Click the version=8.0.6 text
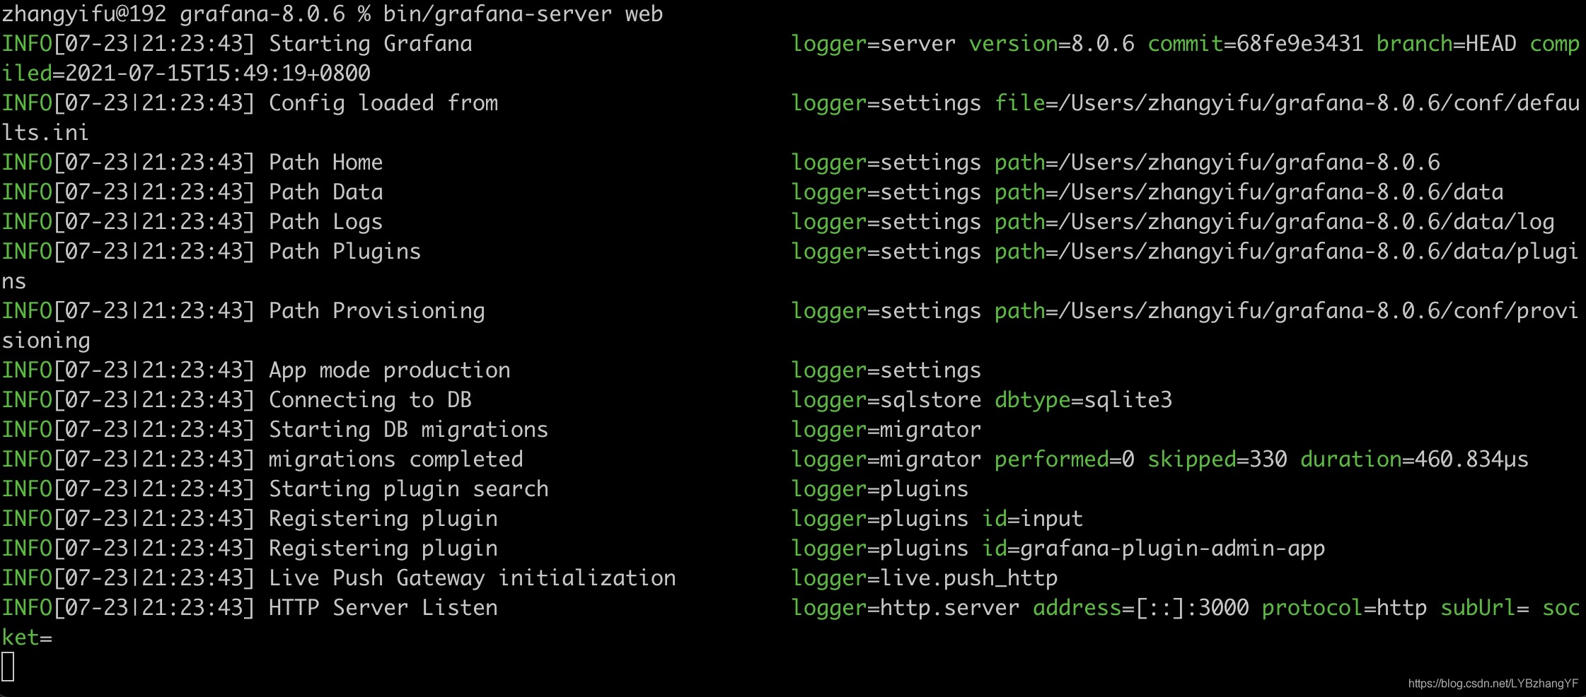The height and width of the screenshot is (697, 1586). [1051, 44]
